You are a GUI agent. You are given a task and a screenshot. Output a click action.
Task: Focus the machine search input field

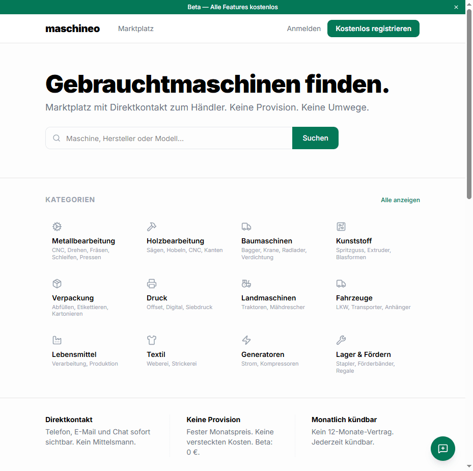176,138
